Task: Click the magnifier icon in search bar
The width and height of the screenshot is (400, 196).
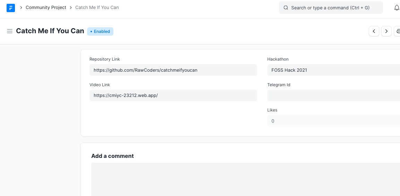Action: coord(286,8)
